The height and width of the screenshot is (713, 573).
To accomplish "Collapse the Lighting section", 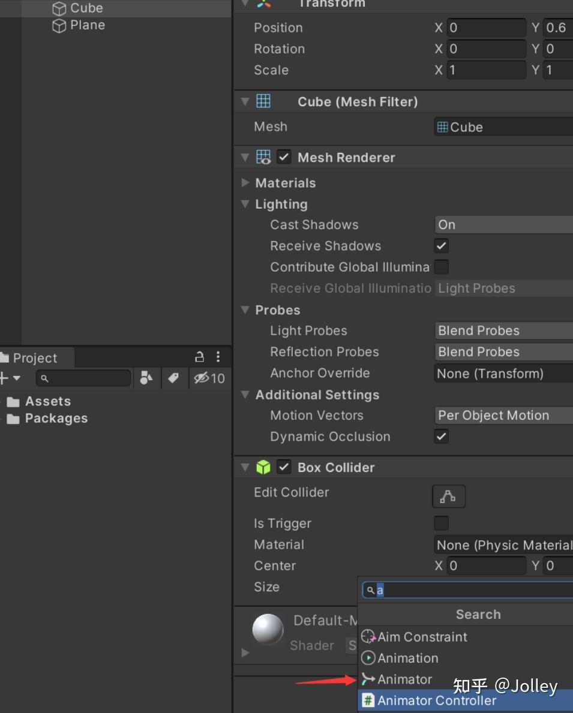I will coord(245,204).
